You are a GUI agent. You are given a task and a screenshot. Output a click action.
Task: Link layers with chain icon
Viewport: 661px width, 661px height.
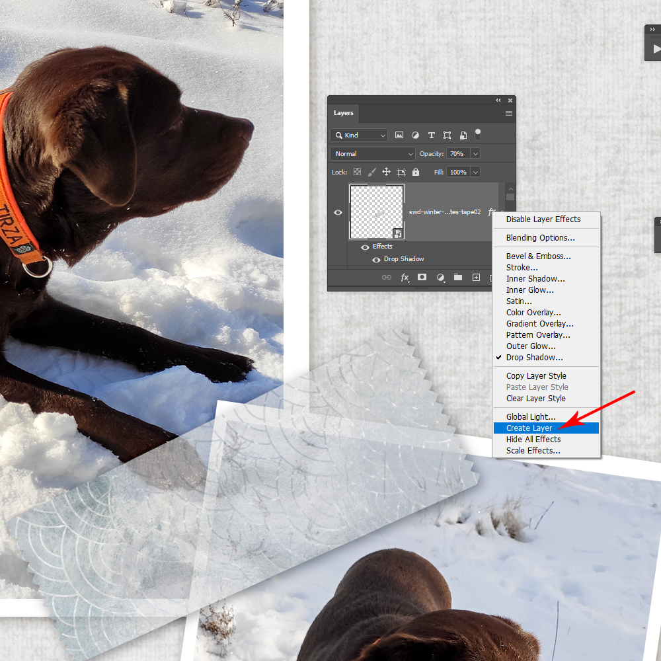coord(387,277)
